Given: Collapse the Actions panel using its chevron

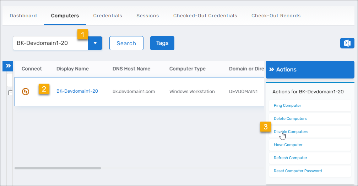Looking at the screenshot, I should coord(272,70).
